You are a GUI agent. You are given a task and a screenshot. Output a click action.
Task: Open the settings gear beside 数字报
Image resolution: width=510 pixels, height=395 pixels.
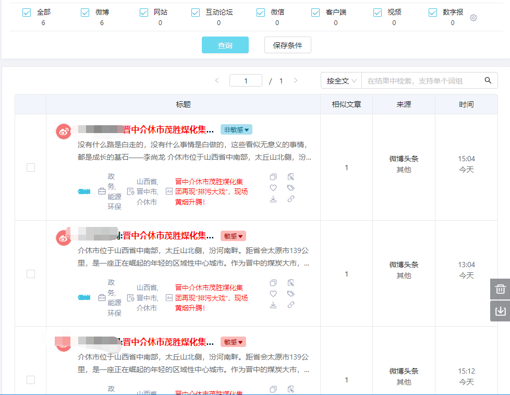[x=473, y=18]
